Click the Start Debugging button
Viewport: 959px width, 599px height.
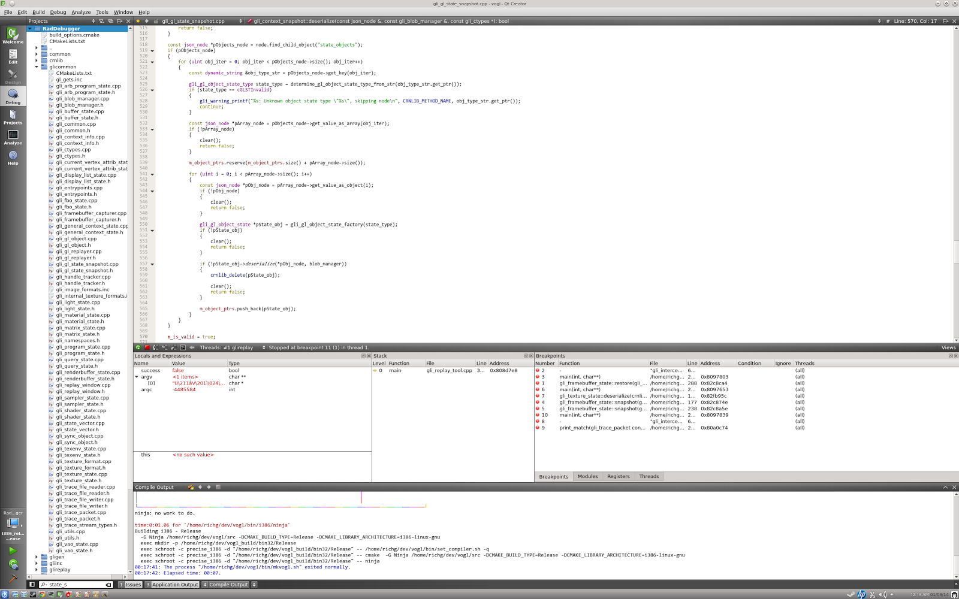coord(13,564)
